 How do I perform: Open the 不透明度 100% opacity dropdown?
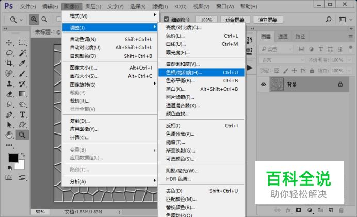(x=341, y=60)
